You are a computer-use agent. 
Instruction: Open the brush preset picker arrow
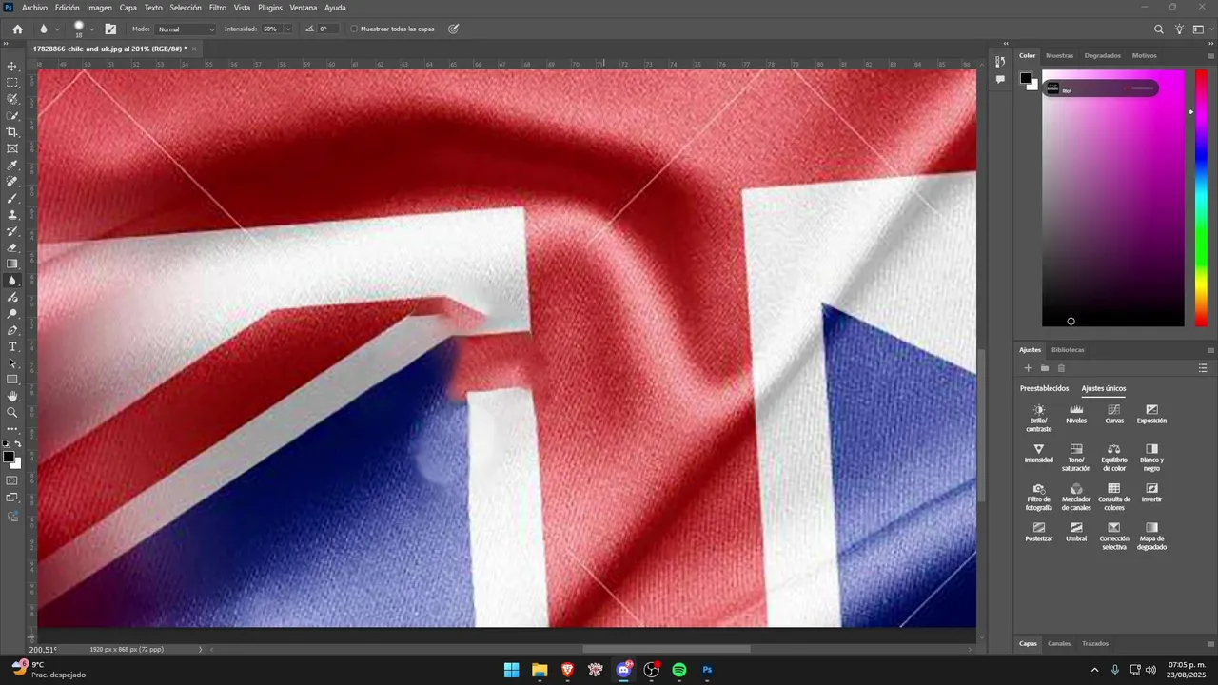tap(91, 29)
